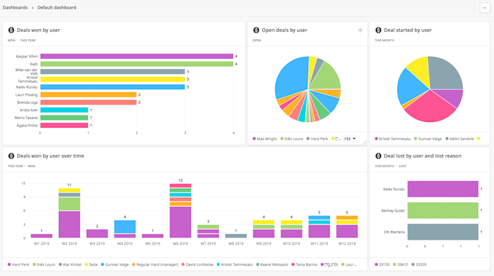Click dollar icon beside Deal lost by user and lost reason

click(x=378, y=155)
